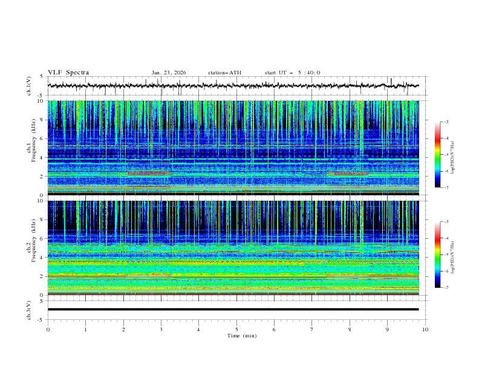Click the lower colorbar beside ch.2 spectrogram
Screen dimensions: 479x370
click(x=438, y=255)
